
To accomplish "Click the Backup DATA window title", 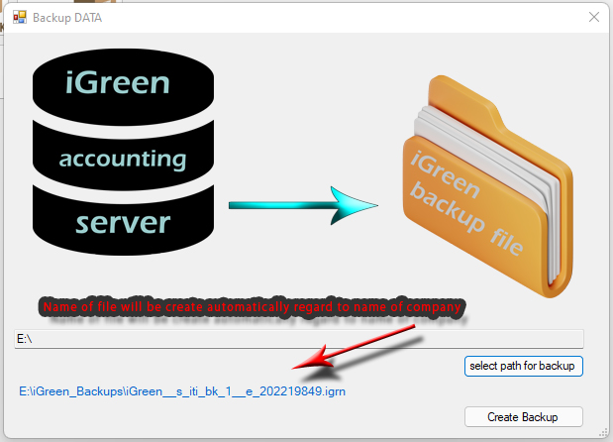I will click(67, 18).
